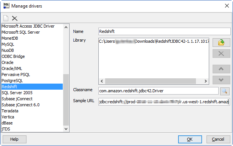Viewport: 233px width, 146px height.
Task: Click the library horizontal scrollbar thumb
Action: (151, 81)
